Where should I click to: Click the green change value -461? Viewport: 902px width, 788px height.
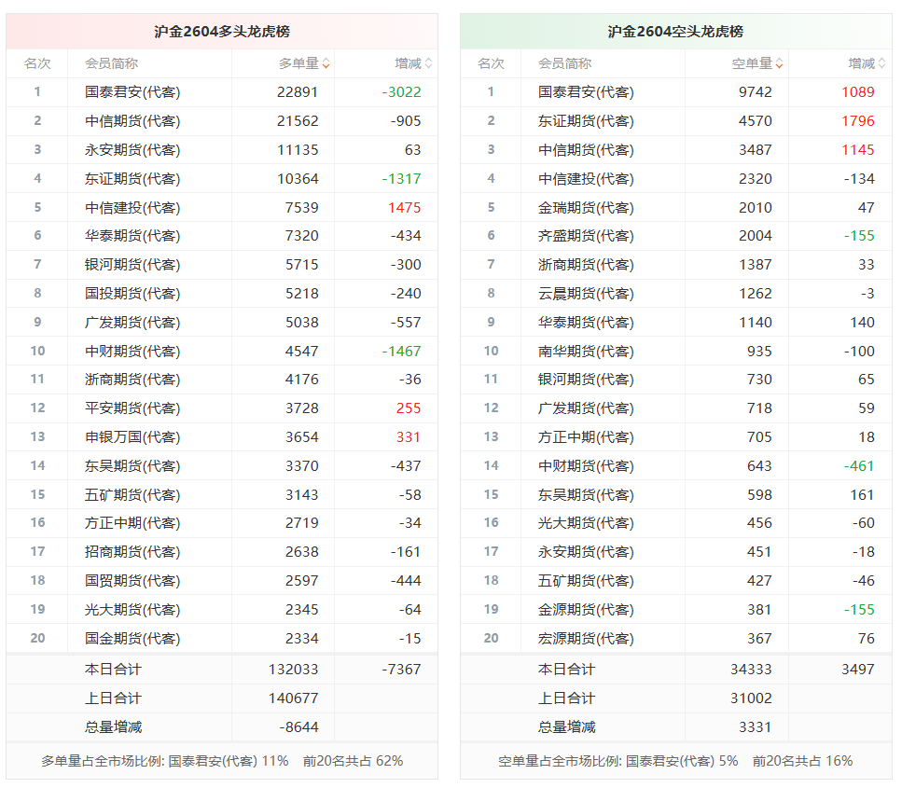[859, 466]
